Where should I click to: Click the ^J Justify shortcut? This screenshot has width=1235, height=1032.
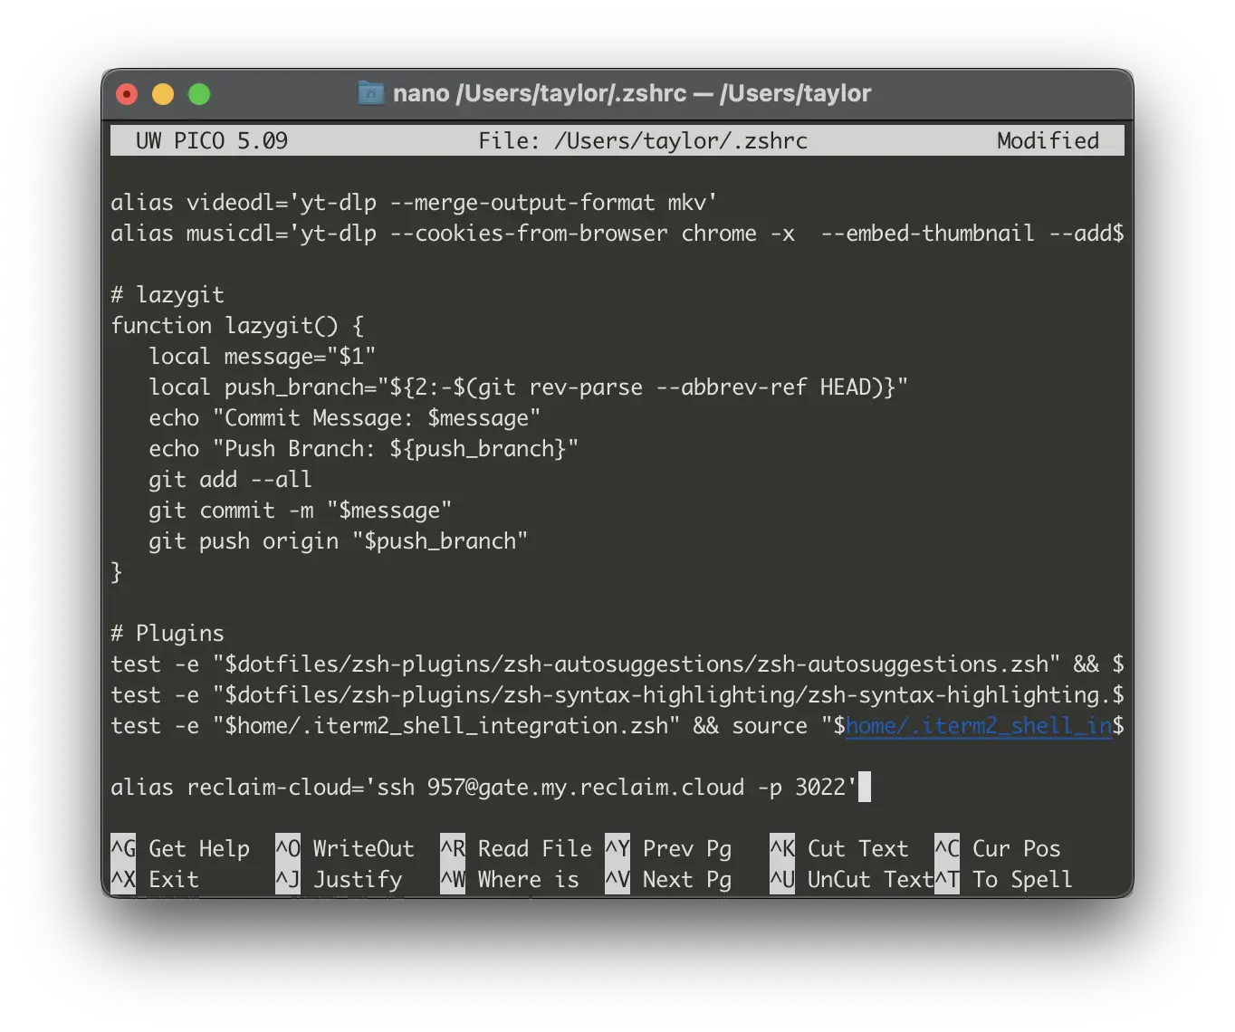[339, 879]
